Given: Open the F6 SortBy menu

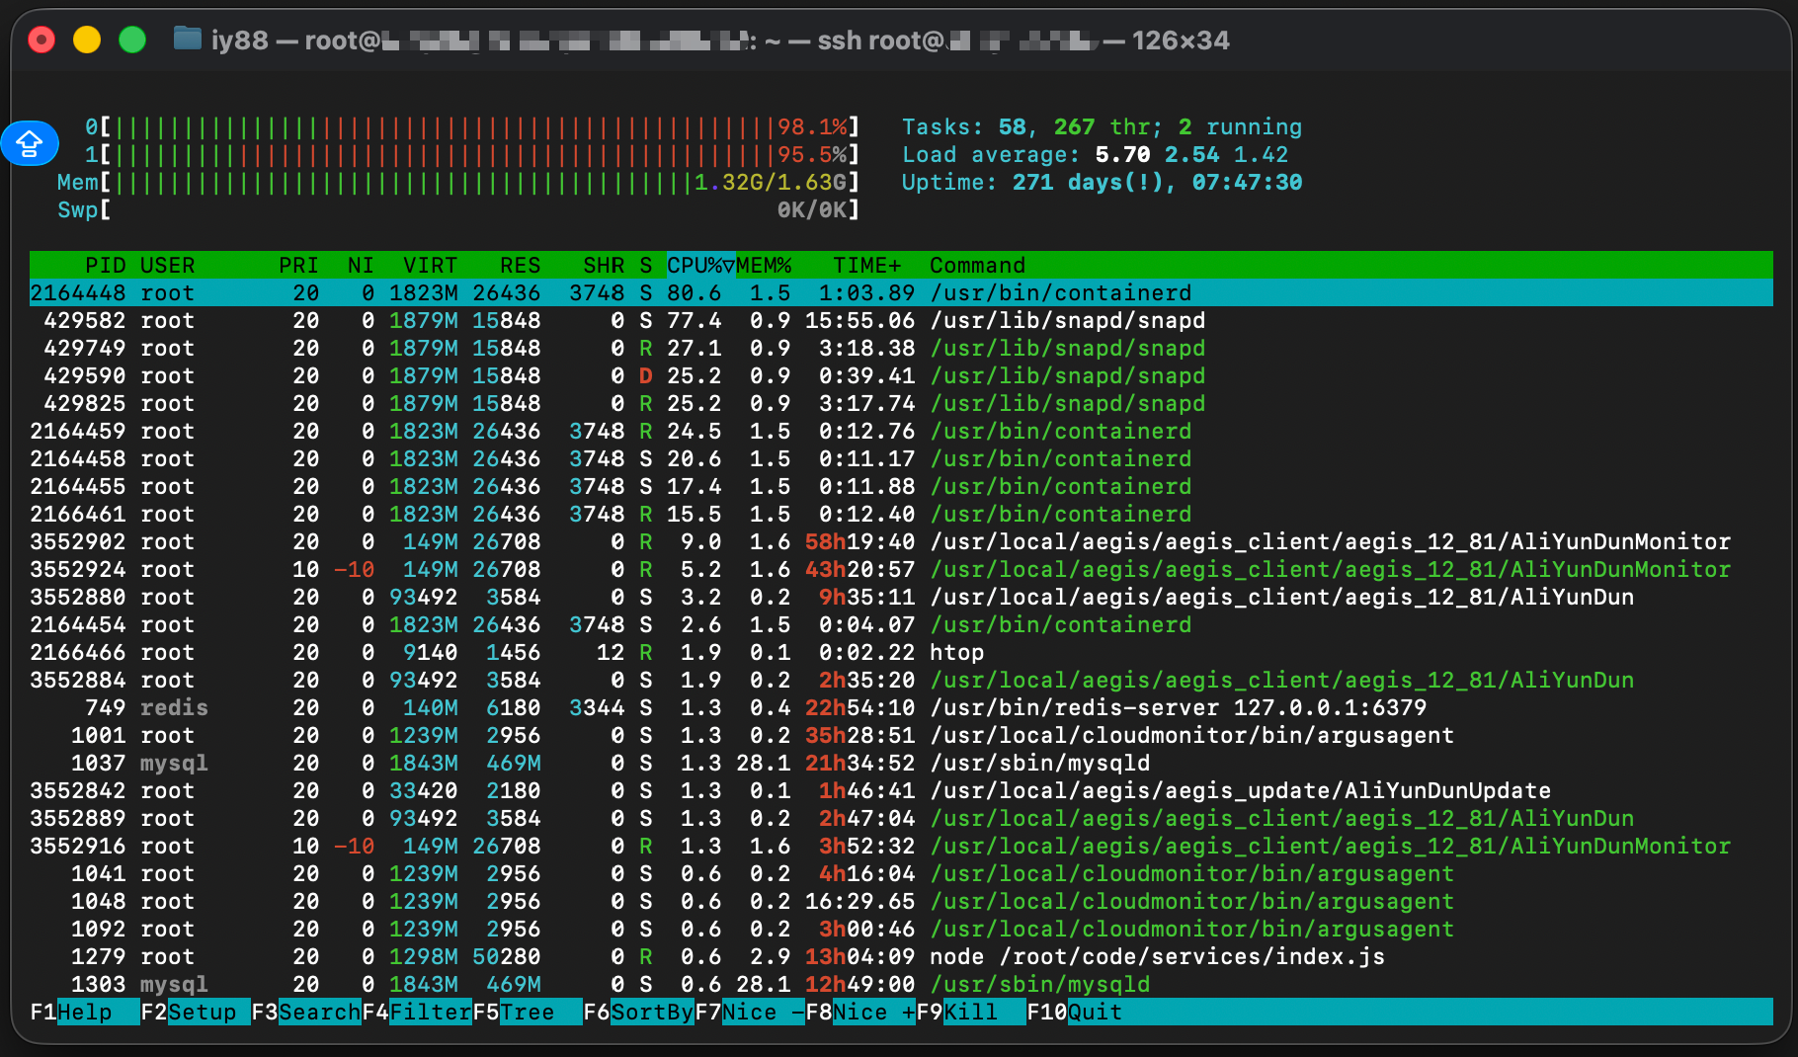Looking at the screenshot, I should point(651,1012).
